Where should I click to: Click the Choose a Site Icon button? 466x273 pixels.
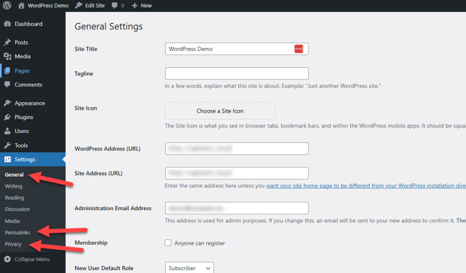[x=220, y=111]
